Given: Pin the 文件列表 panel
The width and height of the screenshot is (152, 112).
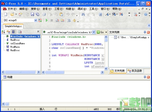Looking at the screenshot, I should (x=145, y=32).
